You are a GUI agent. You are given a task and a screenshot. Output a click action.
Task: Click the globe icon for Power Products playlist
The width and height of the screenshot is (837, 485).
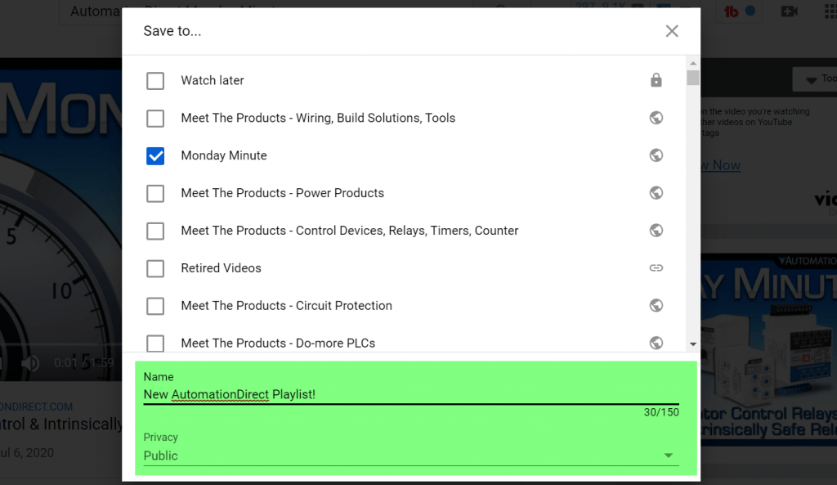pyautogui.click(x=656, y=193)
